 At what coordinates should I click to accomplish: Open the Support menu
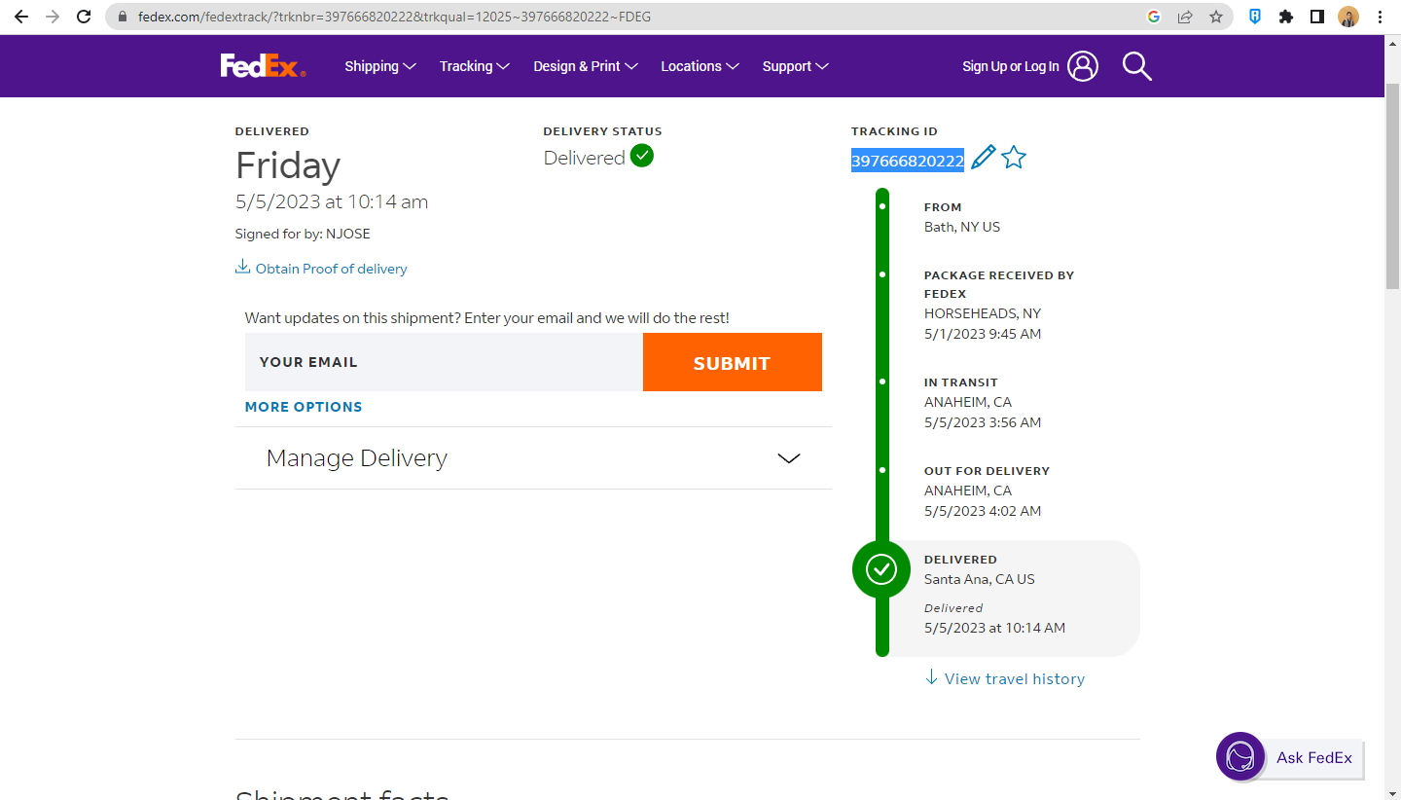[796, 66]
